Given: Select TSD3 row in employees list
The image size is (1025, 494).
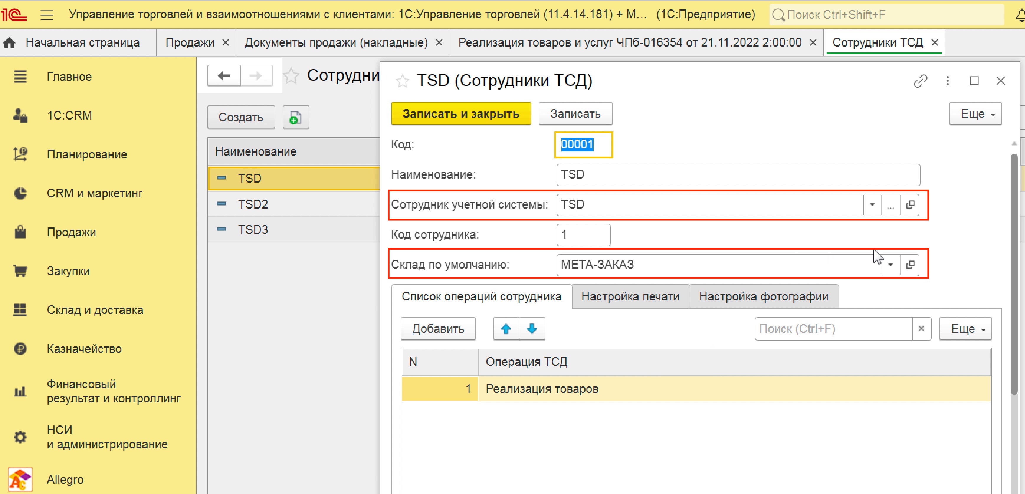Looking at the screenshot, I should coord(294,230).
